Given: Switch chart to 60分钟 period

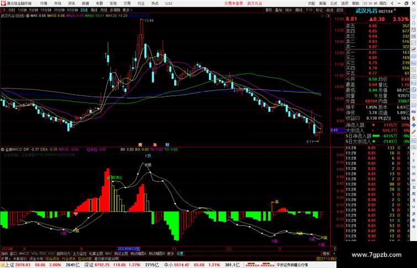Looking at the screenshot, I should [72, 10].
